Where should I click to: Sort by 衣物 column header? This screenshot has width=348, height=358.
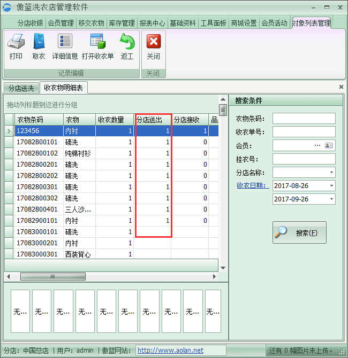click(79, 120)
